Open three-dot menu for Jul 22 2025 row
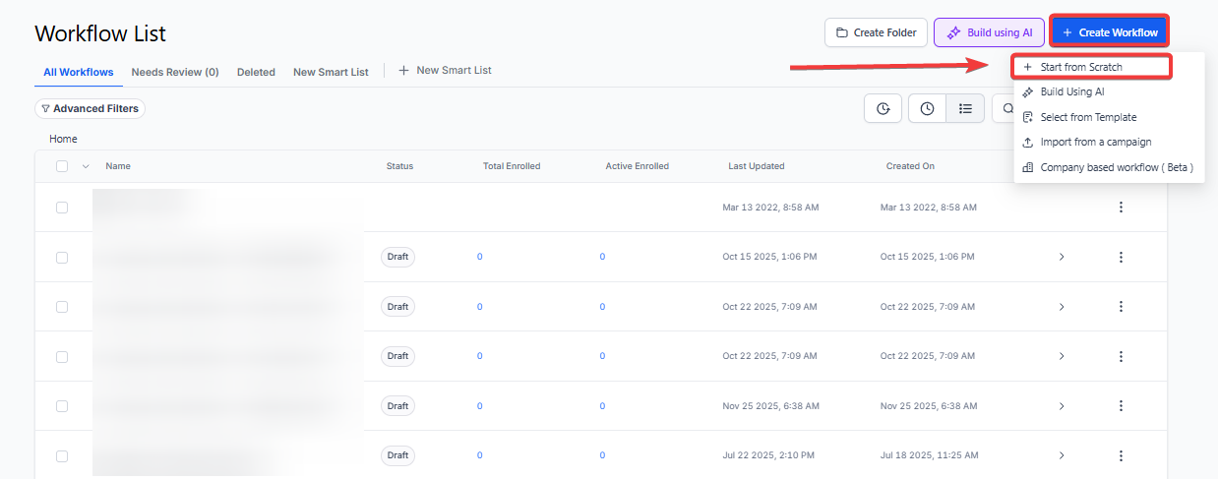 pos(1120,455)
